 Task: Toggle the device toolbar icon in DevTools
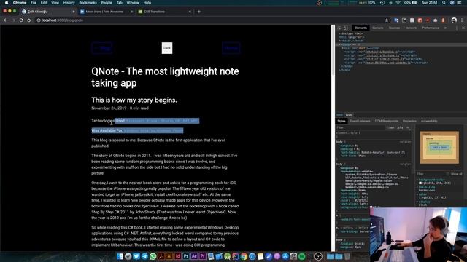345,28
